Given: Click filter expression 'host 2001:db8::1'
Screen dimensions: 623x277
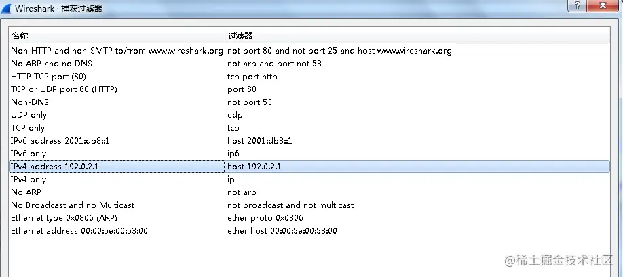Looking at the screenshot, I should tap(259, 141).
